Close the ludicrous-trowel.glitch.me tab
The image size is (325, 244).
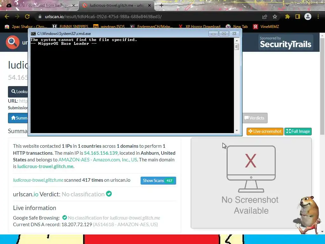tap(149, 6)
